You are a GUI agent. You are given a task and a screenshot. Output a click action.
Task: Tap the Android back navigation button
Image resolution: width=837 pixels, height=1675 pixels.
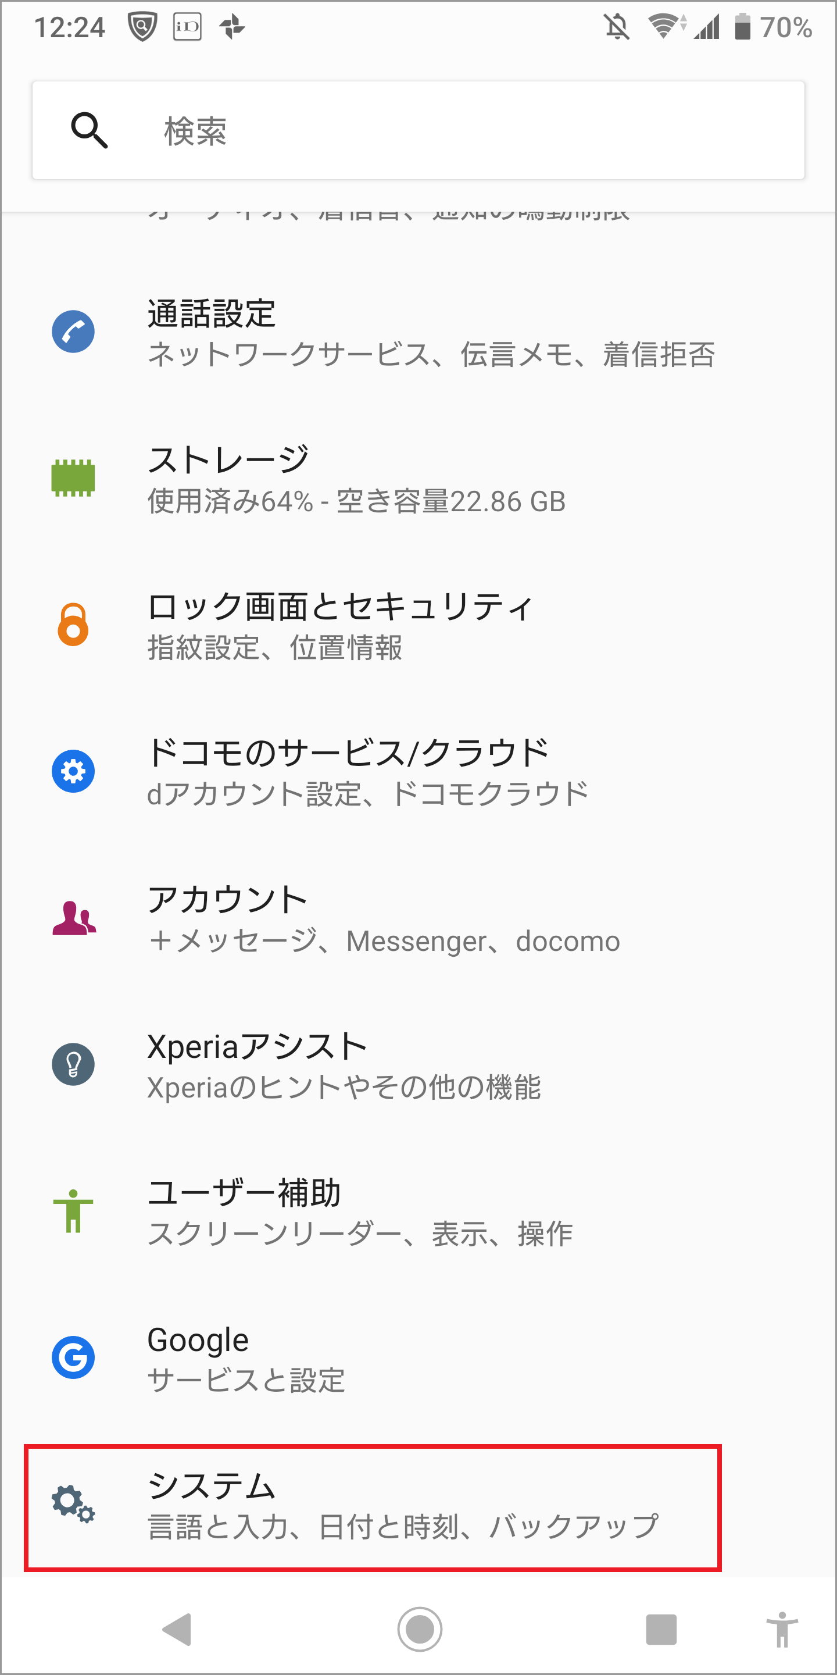[x=177, y=1630]
